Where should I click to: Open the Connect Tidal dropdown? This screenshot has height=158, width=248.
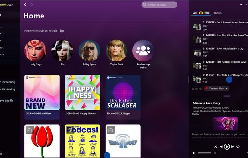(x=216, y=89)
